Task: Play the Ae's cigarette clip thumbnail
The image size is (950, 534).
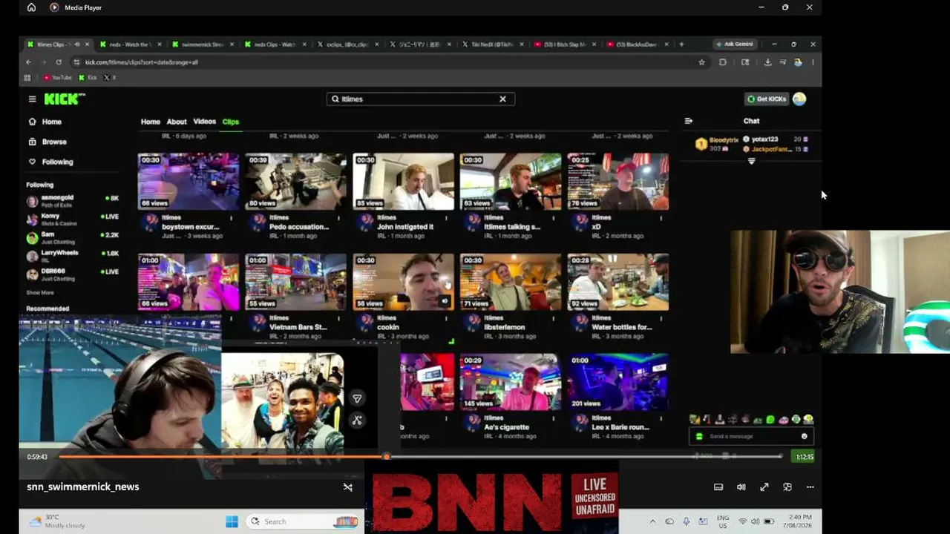Action: tap(511, 382)
